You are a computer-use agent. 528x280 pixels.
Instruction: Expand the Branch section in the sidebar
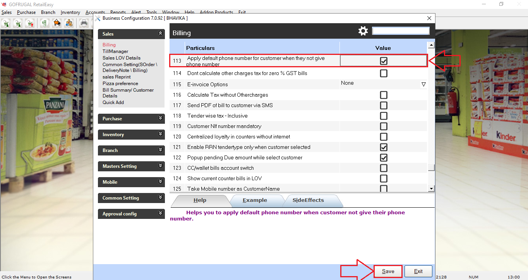pyautogui.click(x=161, y=150)
